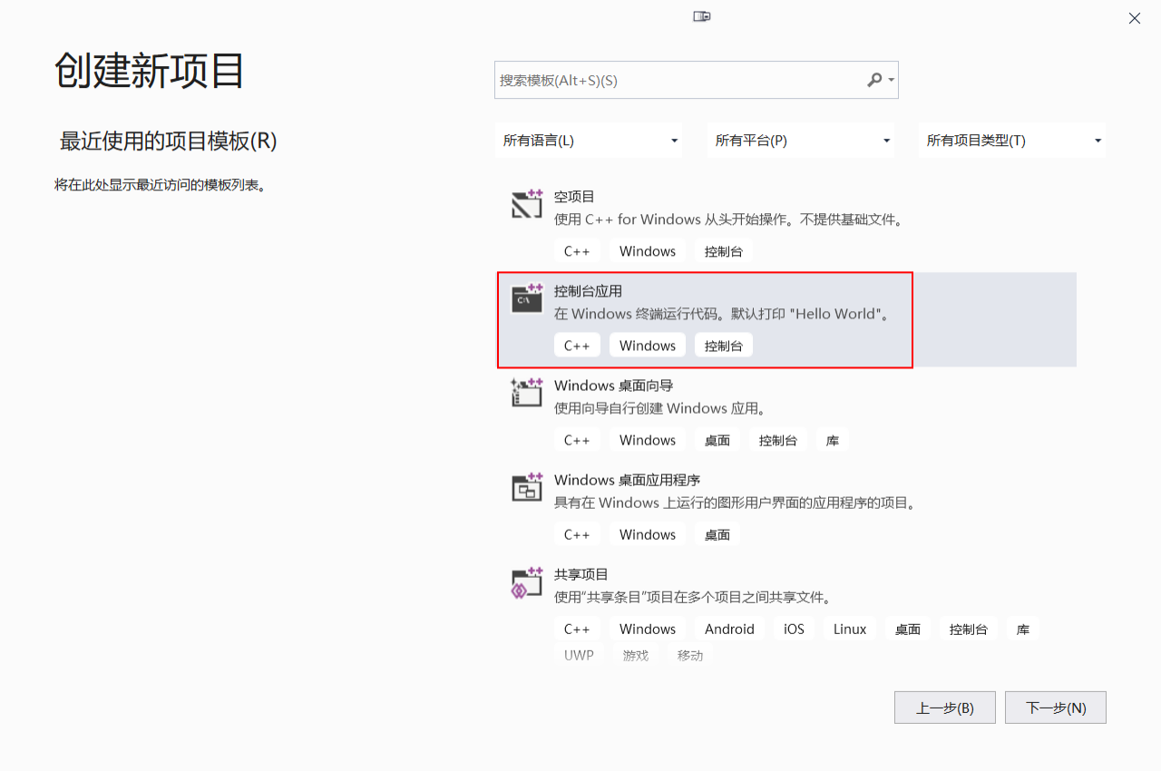Click the Windows tag under Windows 桌面应用程序
1161x771 pixels.
coord(648,534)
